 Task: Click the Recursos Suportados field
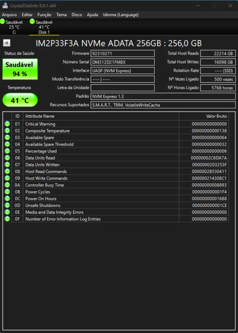[163, 105]
